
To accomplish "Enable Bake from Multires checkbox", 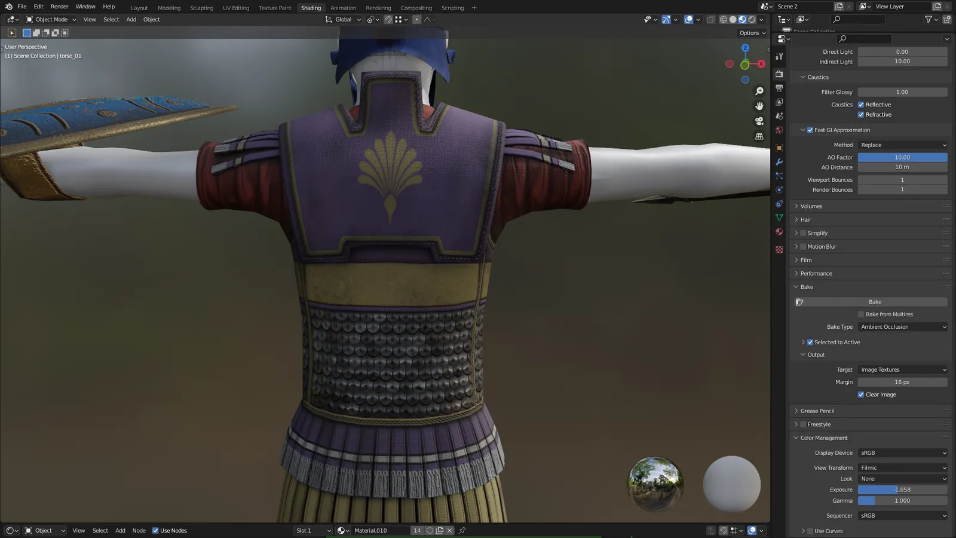I will click(x=861, y=314).
